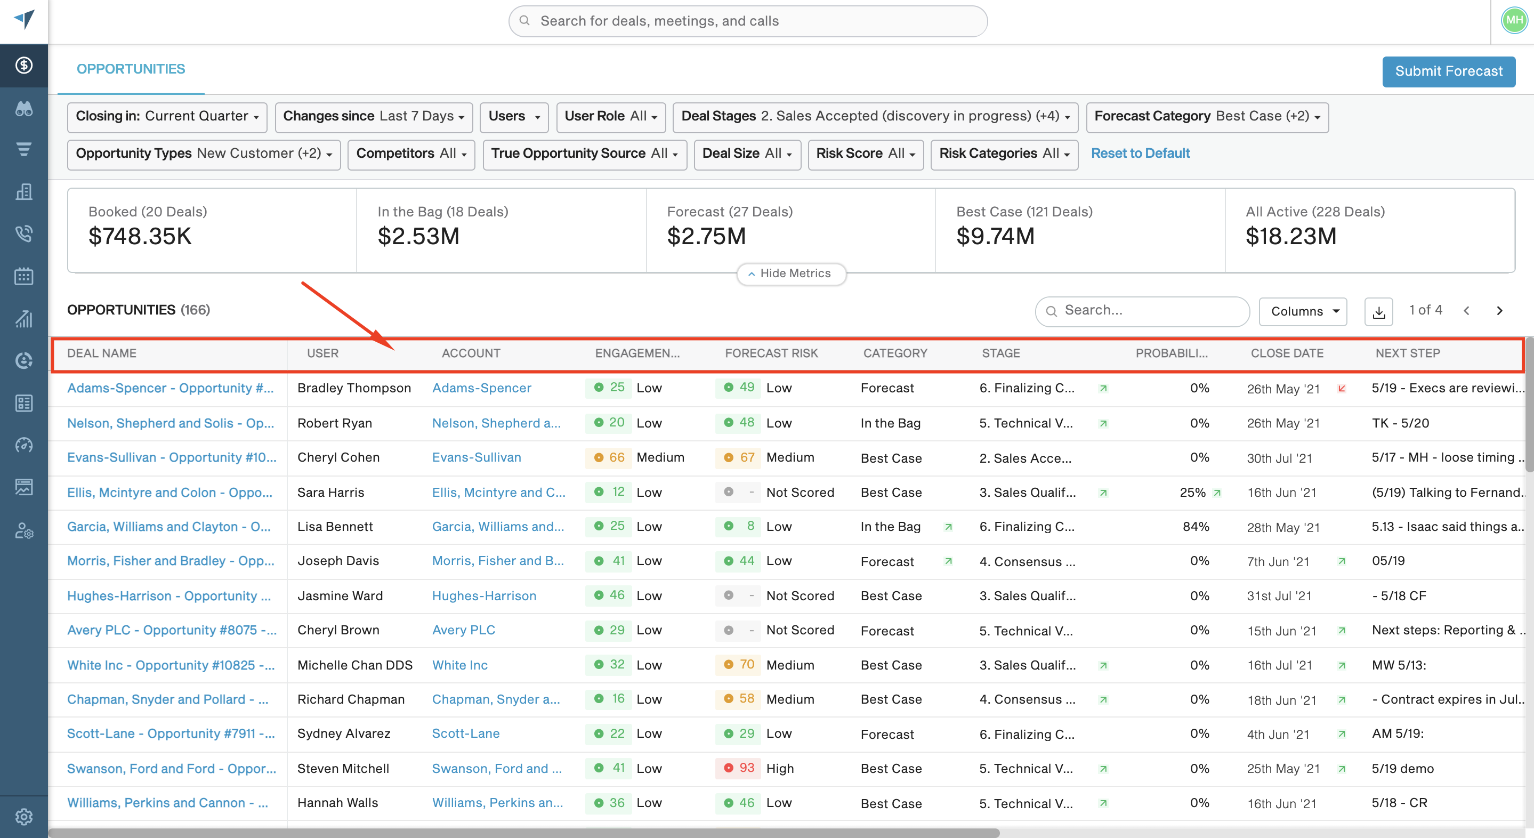Select the Booked (20 Deals) metric card
1534x838 pixels.
point(212,230)
